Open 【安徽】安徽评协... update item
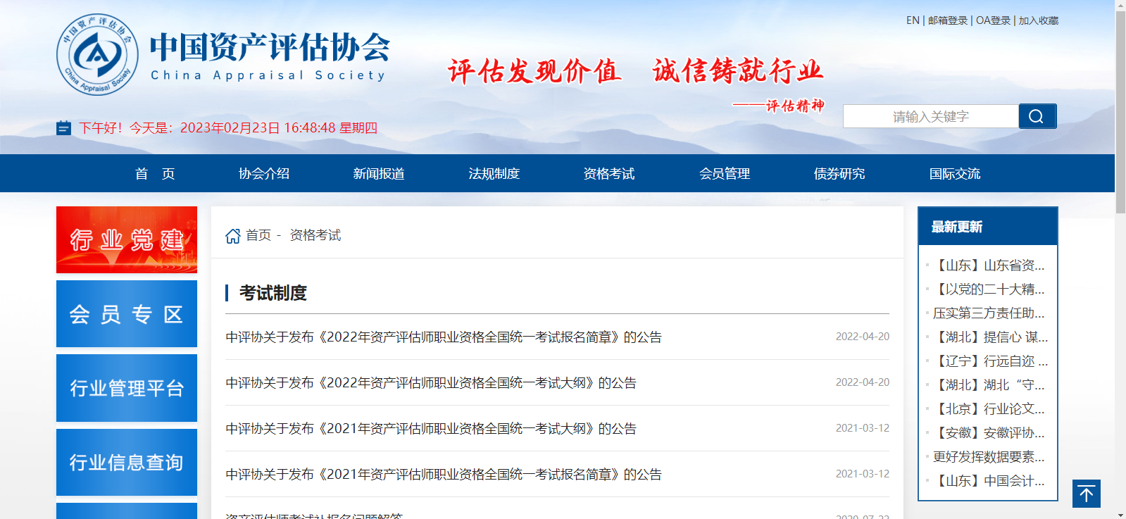The height and width of the screenshot is (519, 1126). point(989,433)
